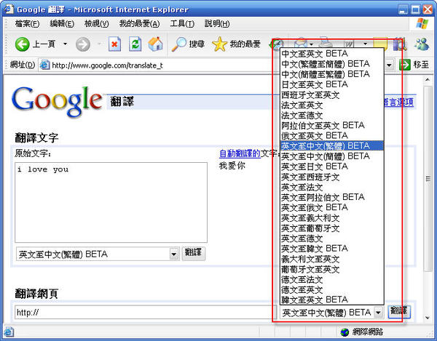Click 翻譯 button beside web page URL
437x341 pixels.
(399, 311)
